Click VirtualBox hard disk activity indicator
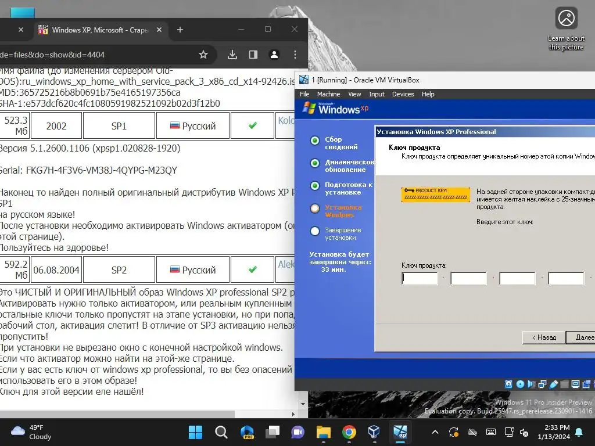The width and height of the screenshot is (595, 446). [508, 384]
